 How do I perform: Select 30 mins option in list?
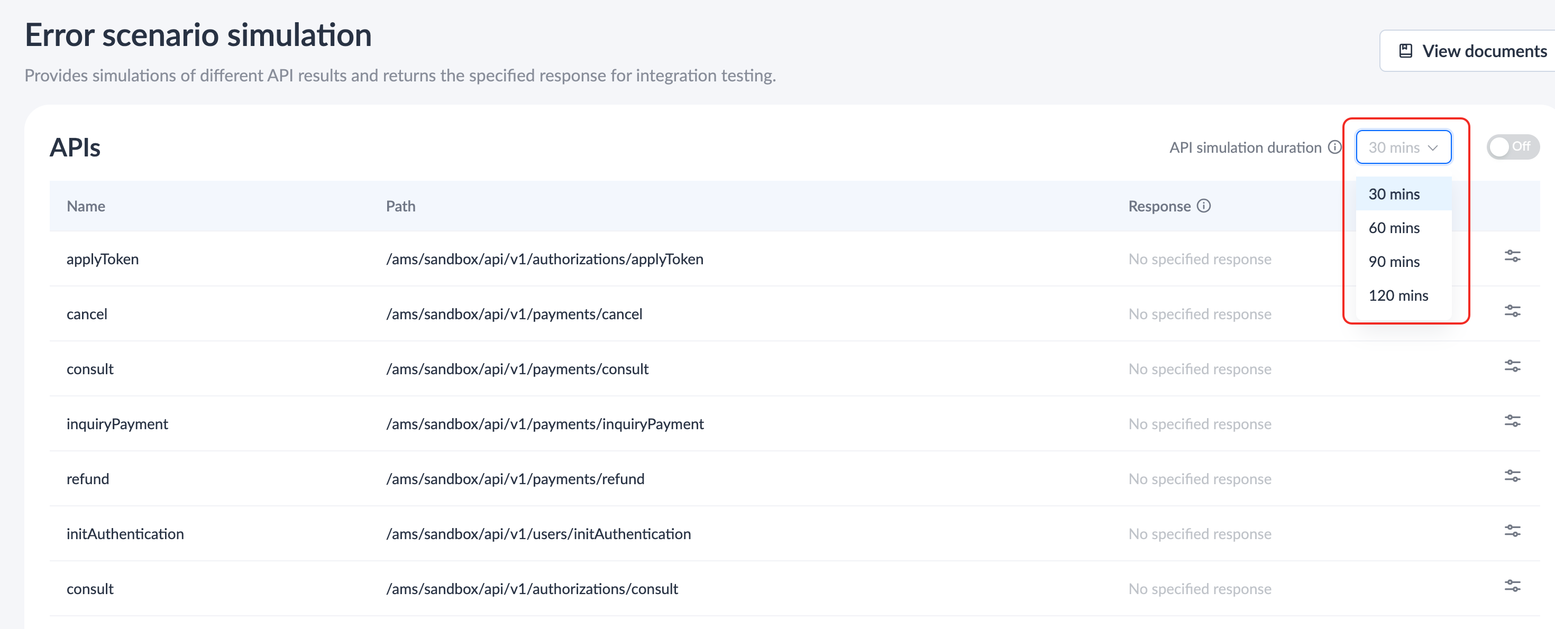pos(1394,194)
